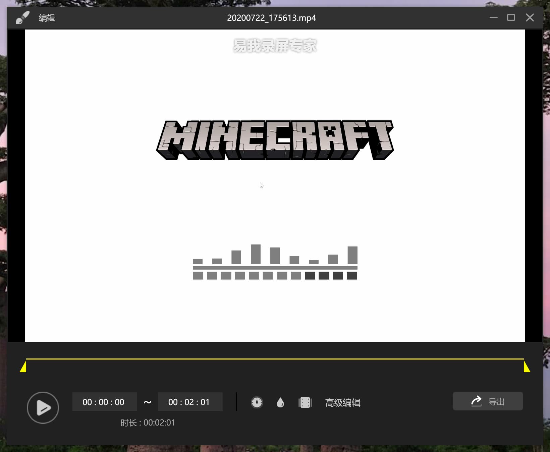Select the left yellow trim marker
The image size is (550, 452).
coord(23,366)
